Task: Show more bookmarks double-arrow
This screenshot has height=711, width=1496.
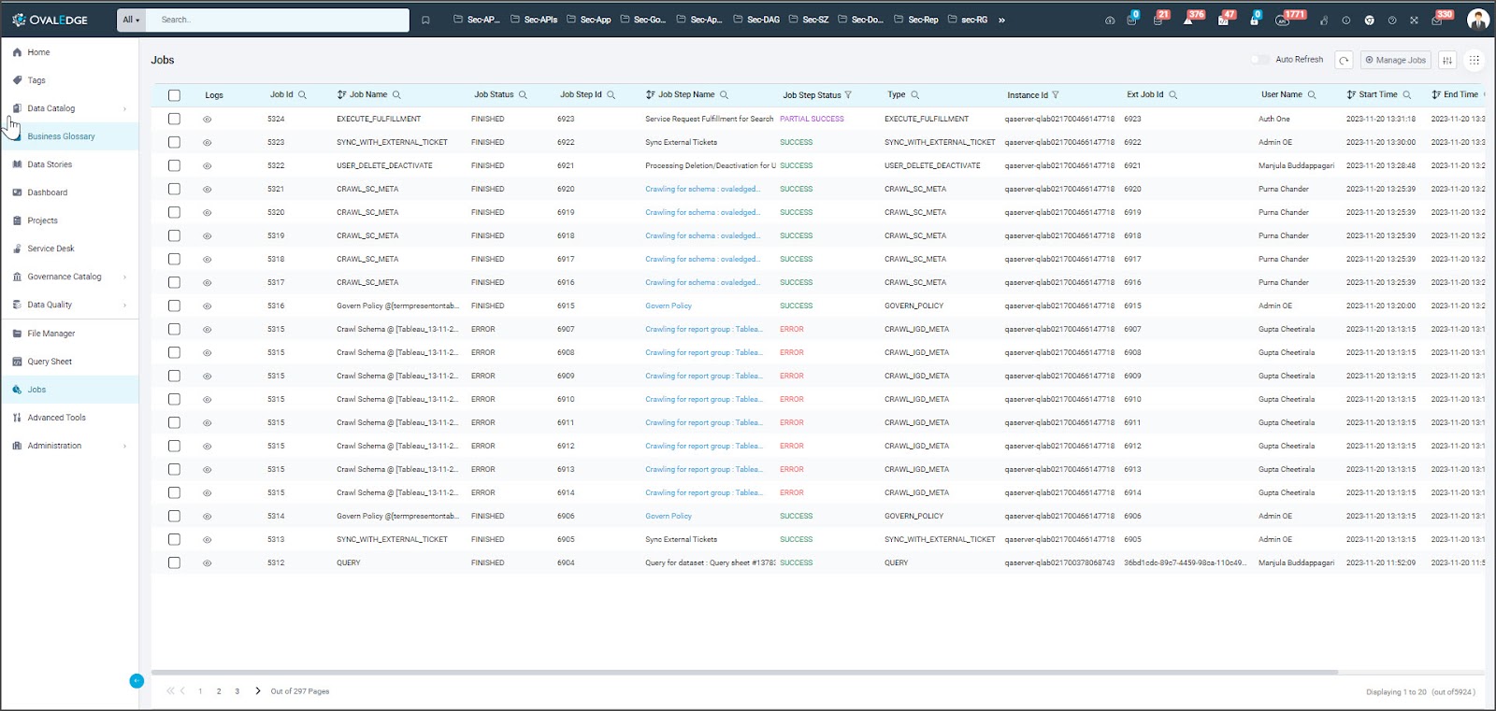Action: (x=1001, y=20)
